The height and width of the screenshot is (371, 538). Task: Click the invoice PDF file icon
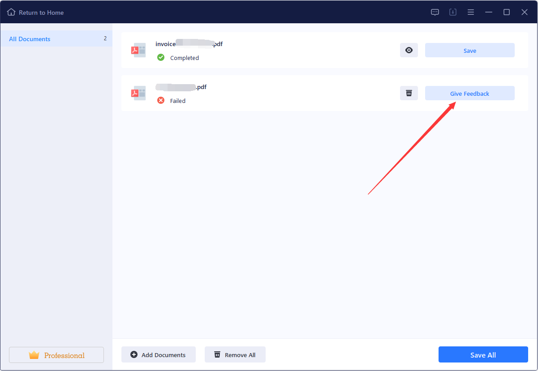tap(138, 50)
